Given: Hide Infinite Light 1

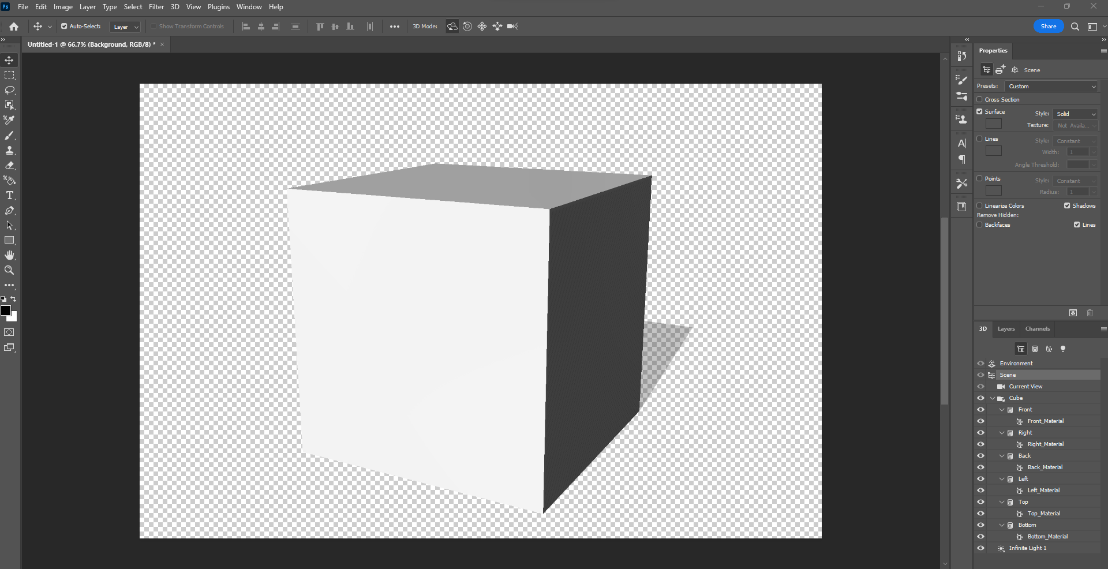Looking at the screenshot, I should pyautogui.click(x=981, y=548).
